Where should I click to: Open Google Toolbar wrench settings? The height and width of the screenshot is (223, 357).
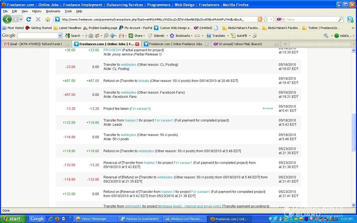point(326,36)
